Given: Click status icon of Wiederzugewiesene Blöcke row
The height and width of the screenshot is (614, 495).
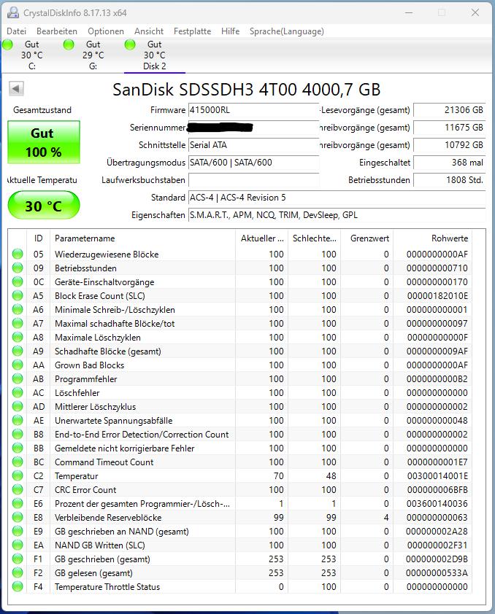Looking at the screenshot, I should click(18, 254).
